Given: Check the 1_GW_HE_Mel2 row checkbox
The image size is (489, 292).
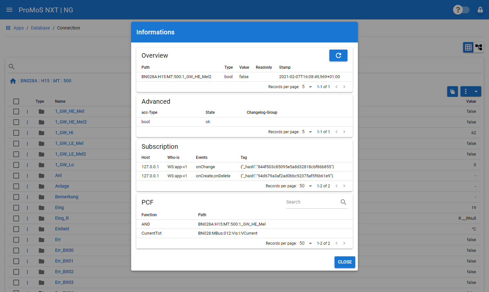Looking at the screenshot, I should point(16,122).
